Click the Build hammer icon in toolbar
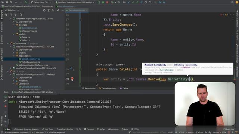This screenshot has height=134, width=239. click(x=26, y=2)
